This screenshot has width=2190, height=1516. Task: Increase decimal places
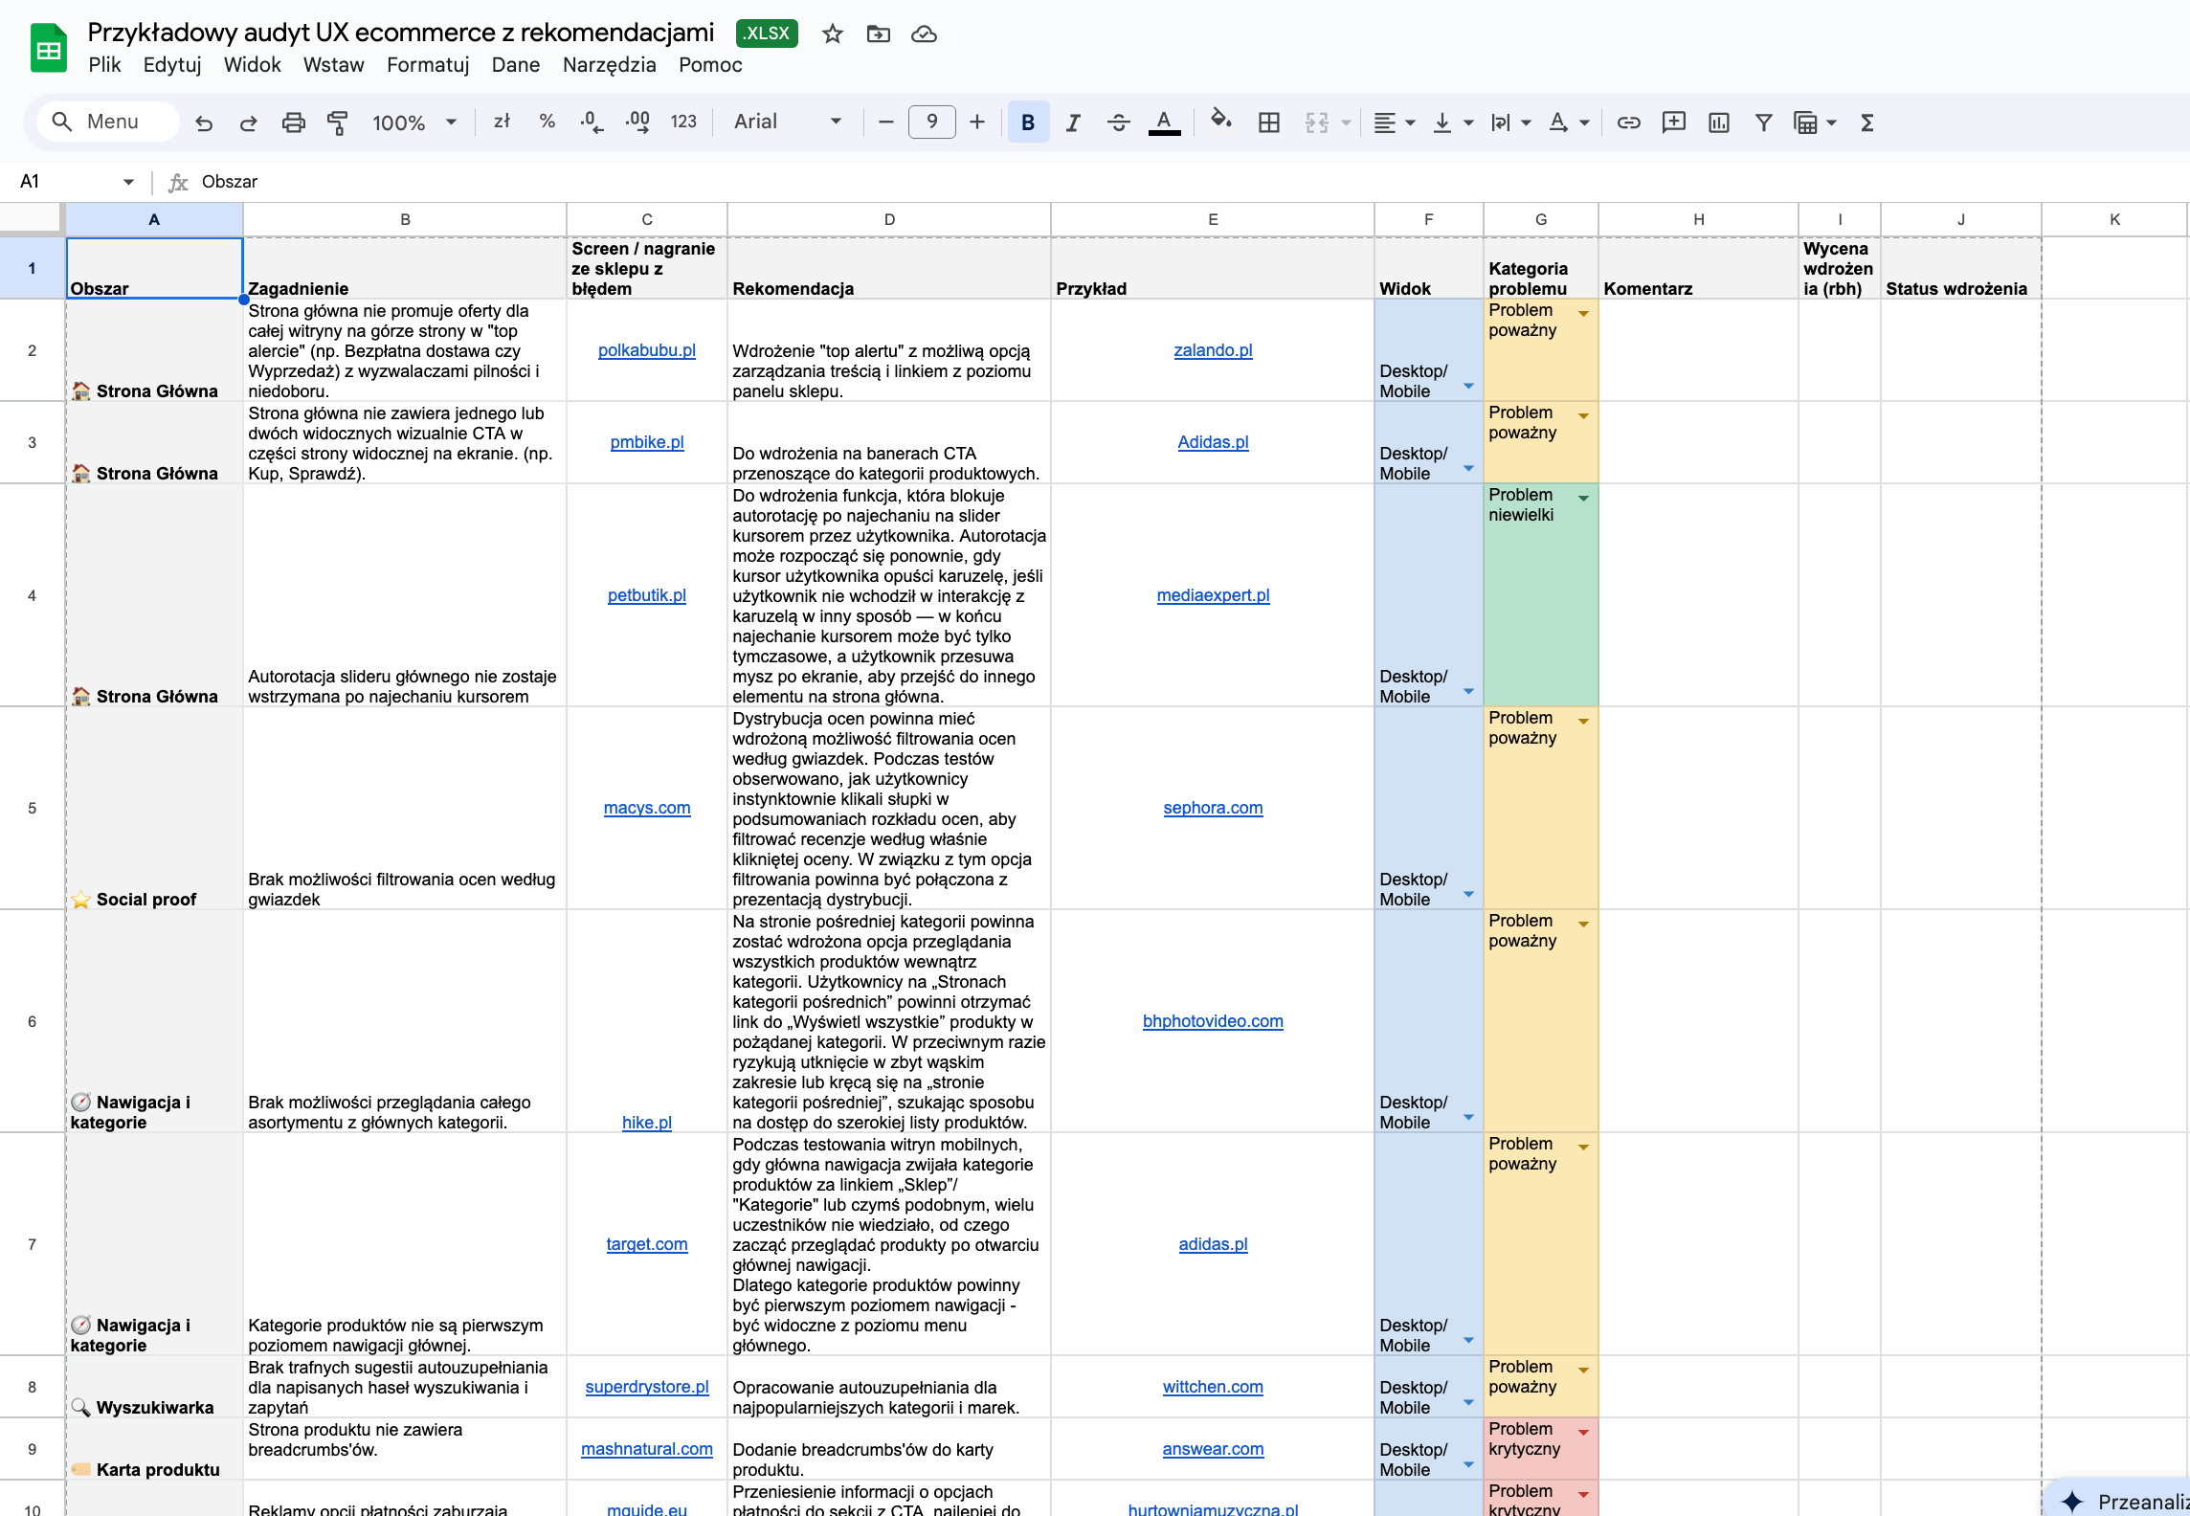[x=637, y=123]
